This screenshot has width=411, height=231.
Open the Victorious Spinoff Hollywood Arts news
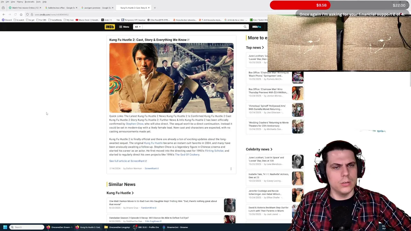point(267,107)
